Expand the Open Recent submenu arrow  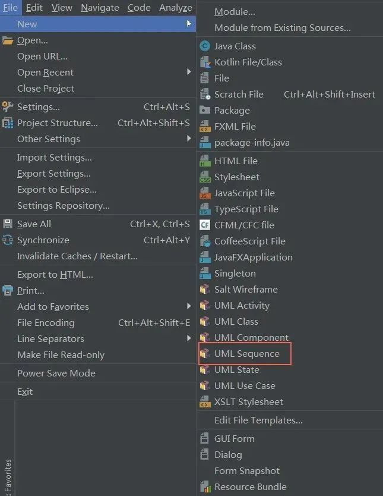point(189,72)
